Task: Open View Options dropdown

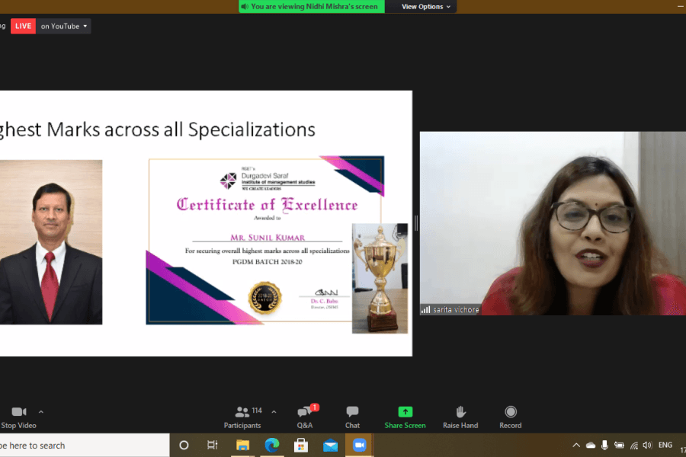Action: (425, 7)
